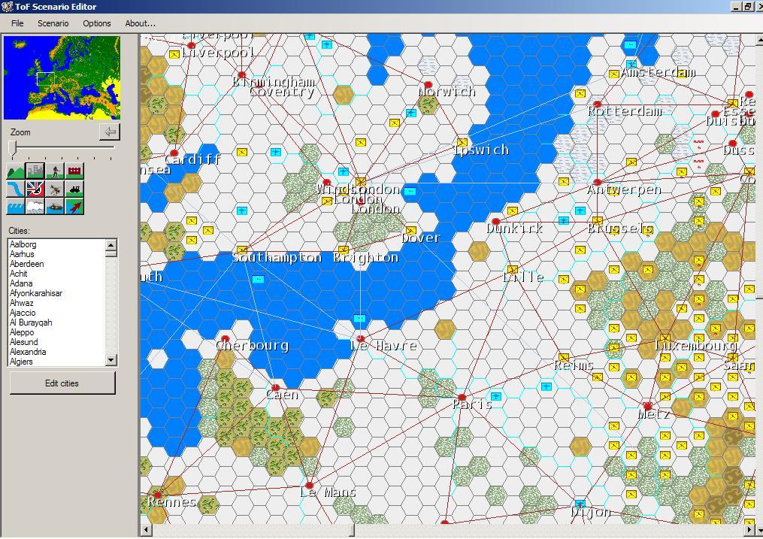
Task: Select the river tool icon
Action: tap(16, 189)
